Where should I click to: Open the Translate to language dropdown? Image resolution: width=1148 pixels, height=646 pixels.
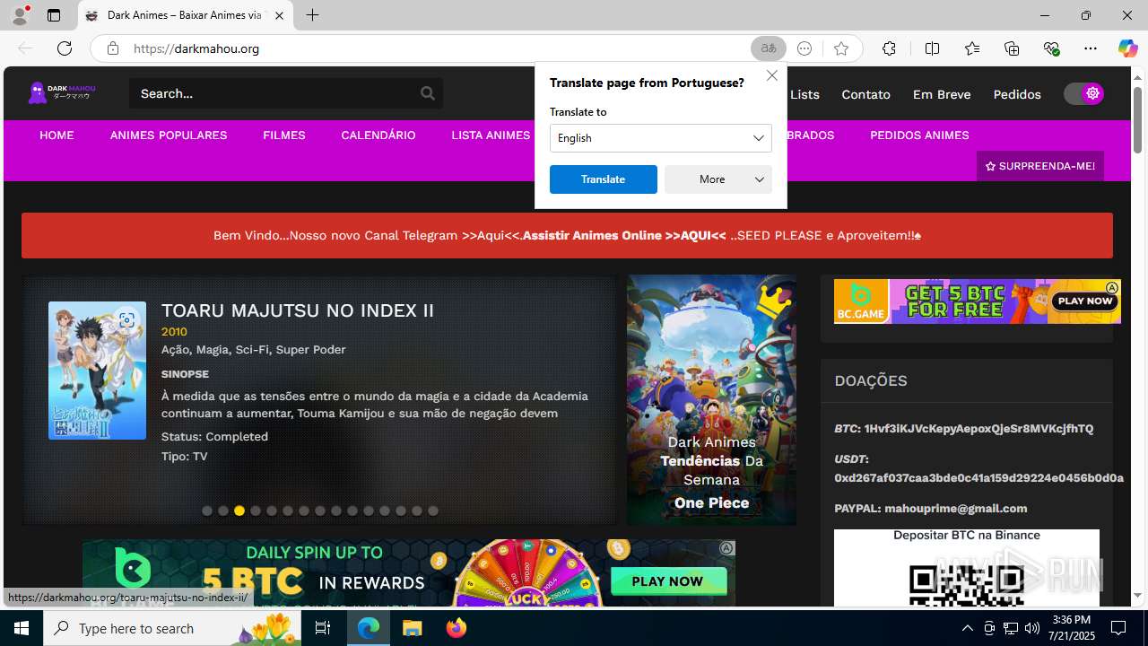(661, 138)
